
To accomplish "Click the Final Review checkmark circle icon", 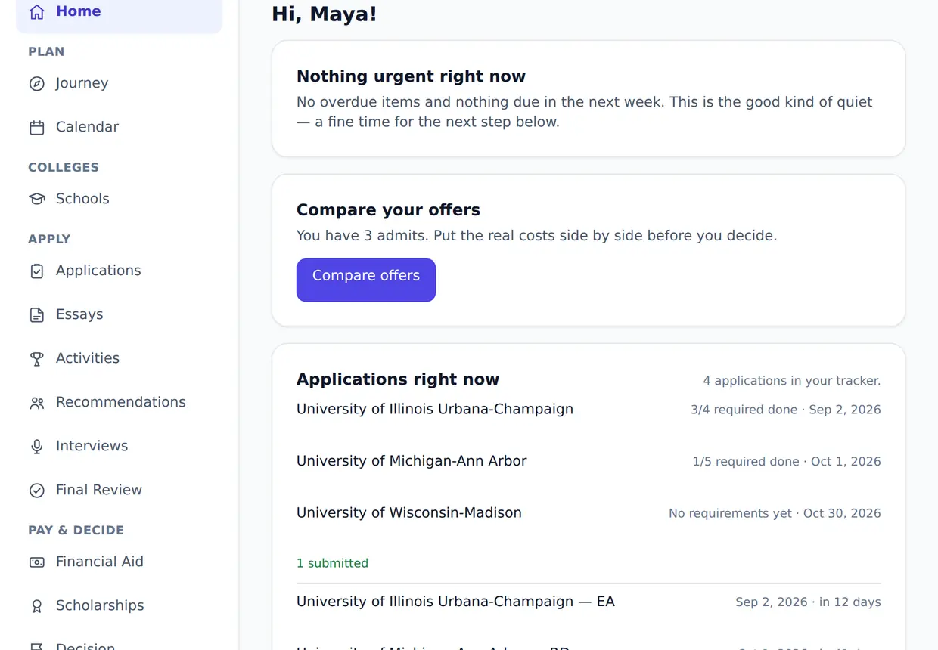I will coord(37,491).
